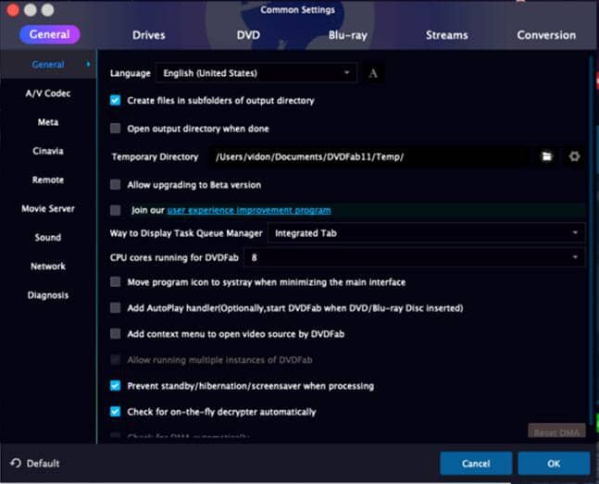Switch to the Drives tab

149,35
